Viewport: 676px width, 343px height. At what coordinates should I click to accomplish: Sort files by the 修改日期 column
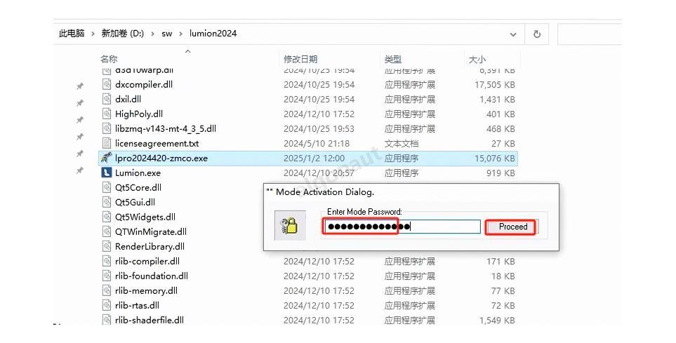[x=300, y=59]
